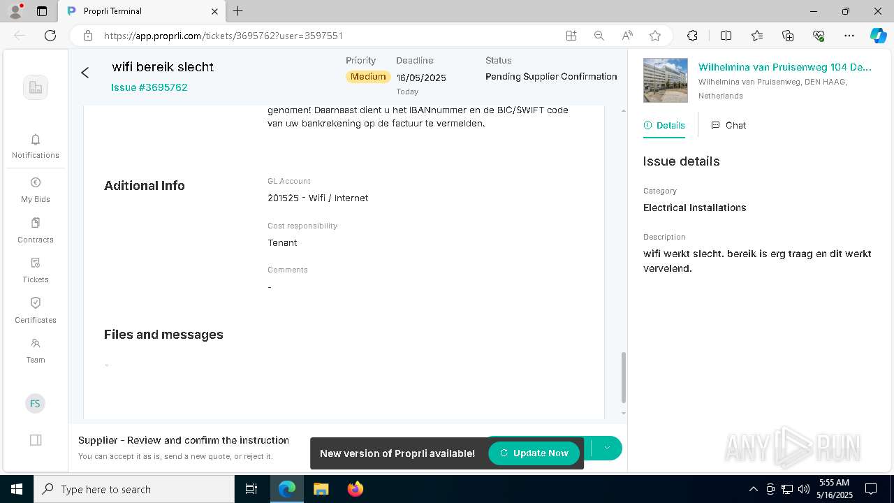
Task: Open Task View on the taskbar
Action: click(x=251, y=489)
